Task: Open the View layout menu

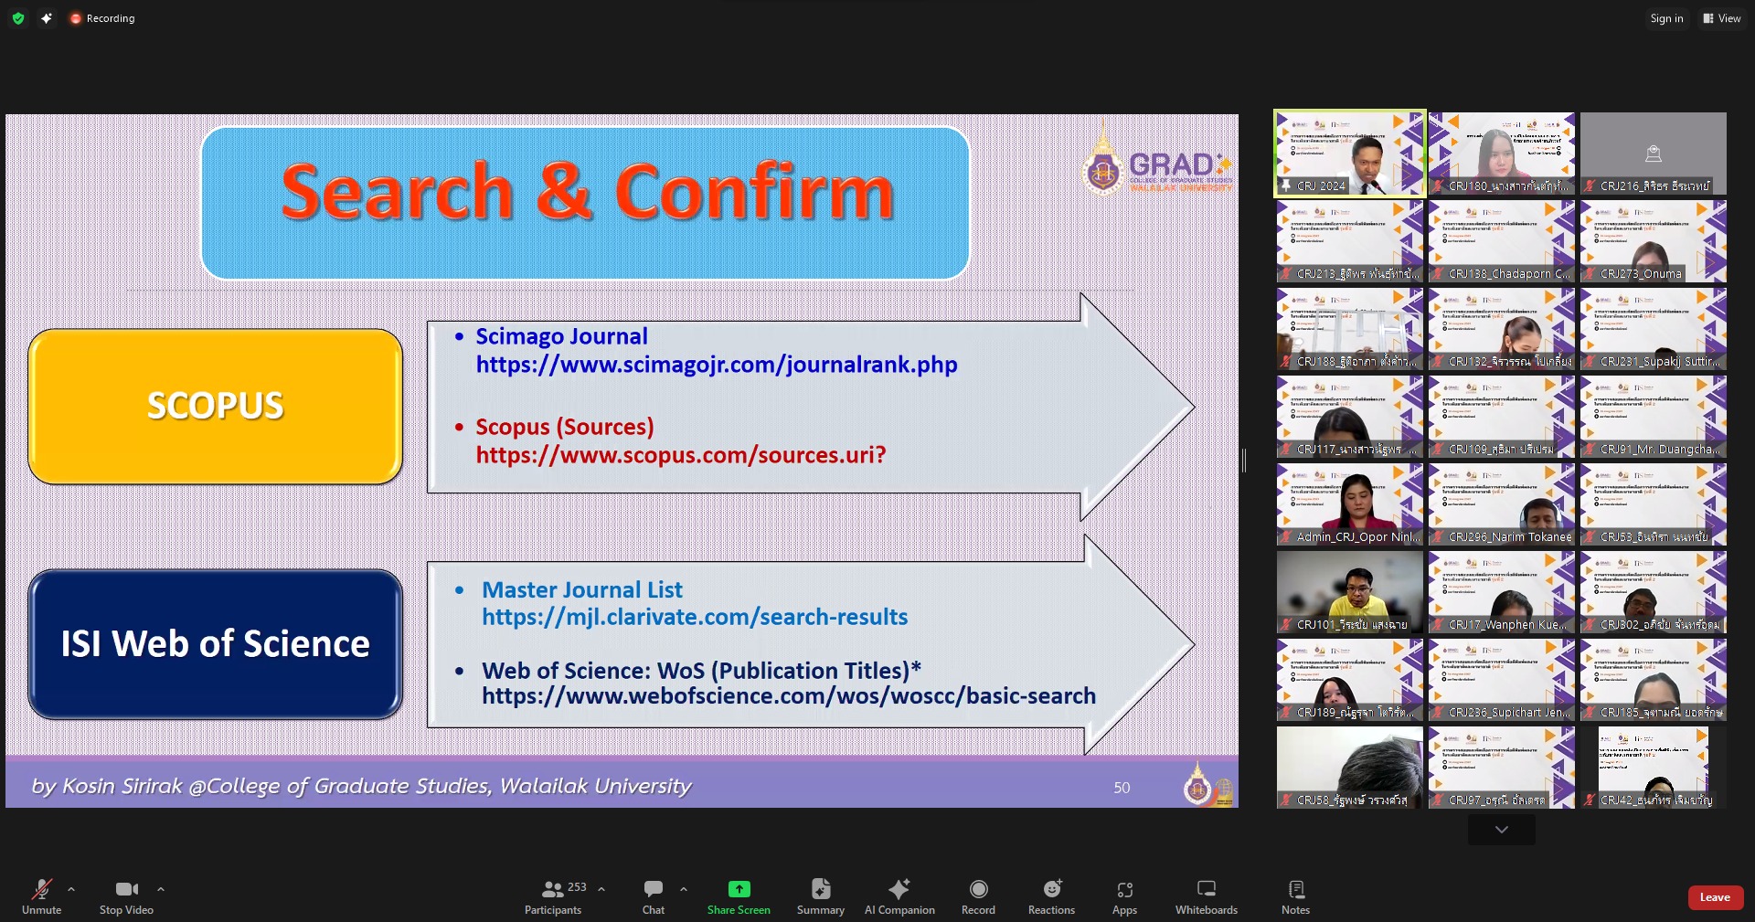Action: [x=1721, y=18]
